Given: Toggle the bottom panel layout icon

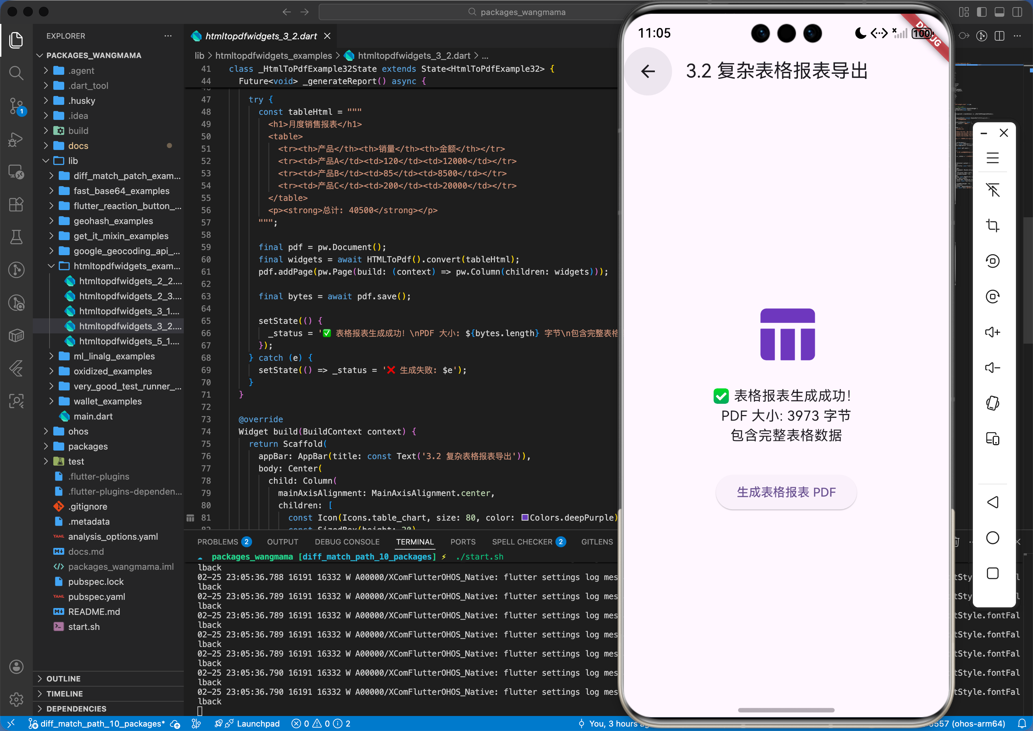Looking at the screenshot, I should tap(999, 12).
